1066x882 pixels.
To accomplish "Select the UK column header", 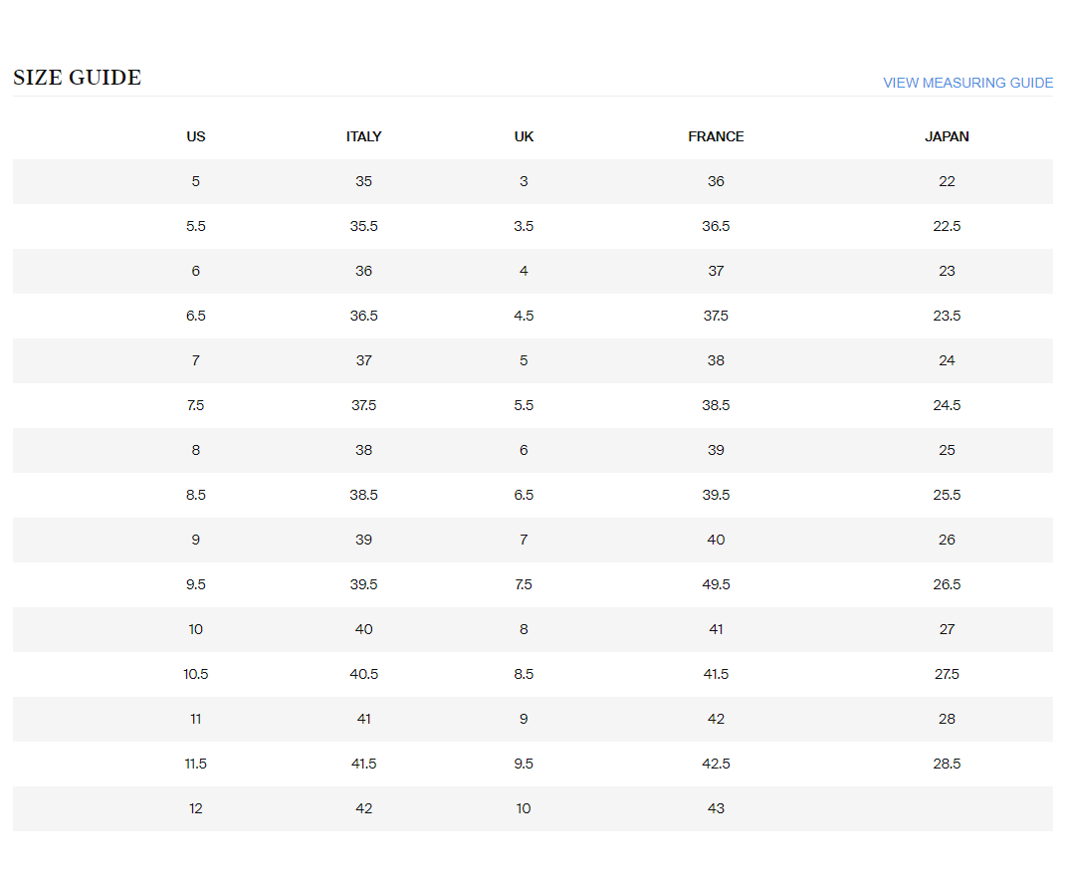I will click(524, 136).
